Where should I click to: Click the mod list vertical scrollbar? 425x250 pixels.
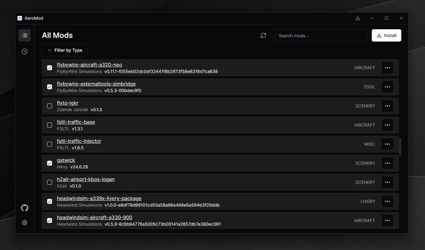(400, 146)
